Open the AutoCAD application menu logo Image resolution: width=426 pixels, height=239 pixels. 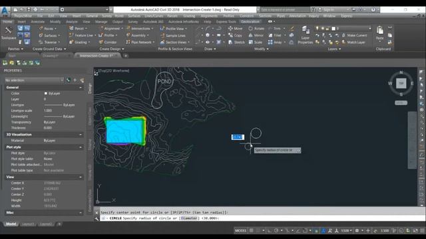click(5, 11)
